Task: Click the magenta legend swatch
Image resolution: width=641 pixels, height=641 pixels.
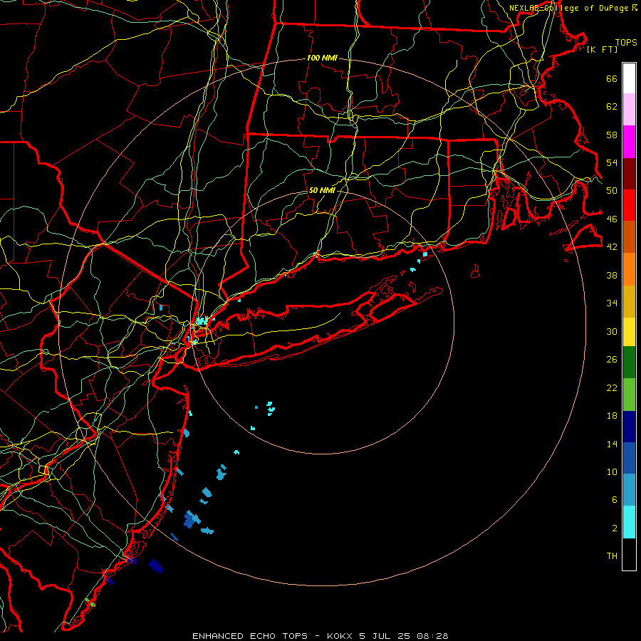Action: point(629,142)
